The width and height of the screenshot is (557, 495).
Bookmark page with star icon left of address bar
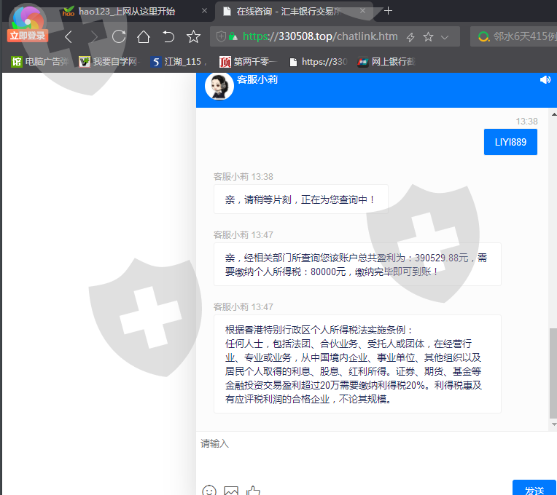point(193,36)
